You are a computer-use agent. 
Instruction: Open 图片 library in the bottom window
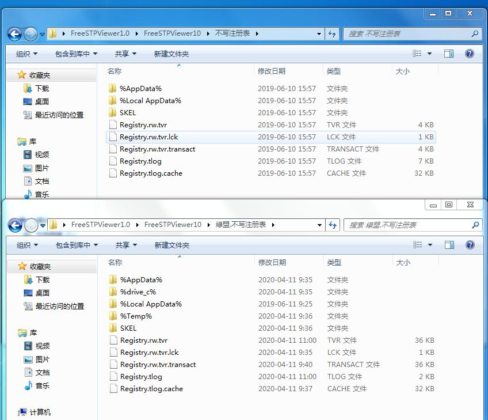point(37,360)
